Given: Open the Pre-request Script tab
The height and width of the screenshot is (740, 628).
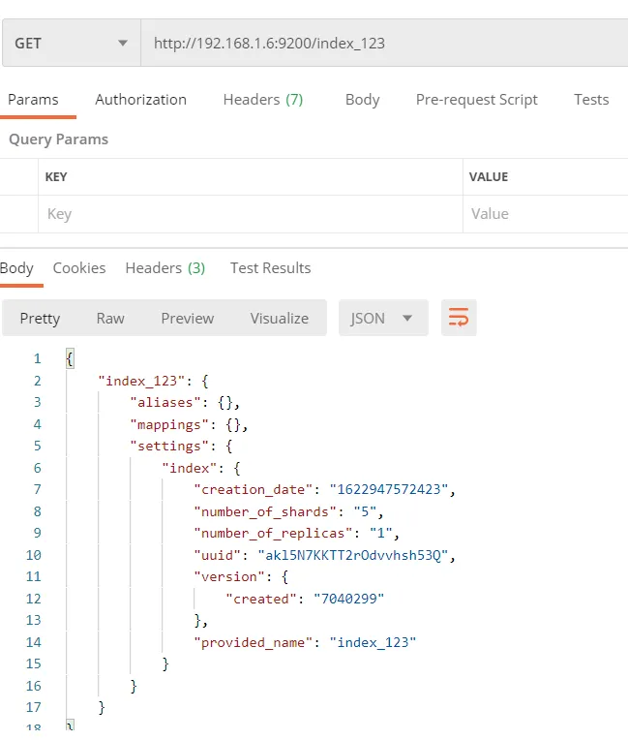Looking at the screenshot, I should tap(476, 99).
